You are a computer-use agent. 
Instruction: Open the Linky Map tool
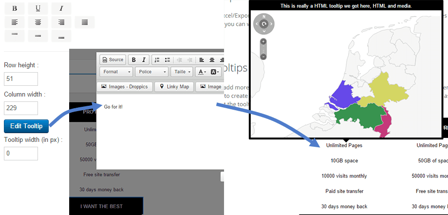pyautogui.click(x=174, y=87)
